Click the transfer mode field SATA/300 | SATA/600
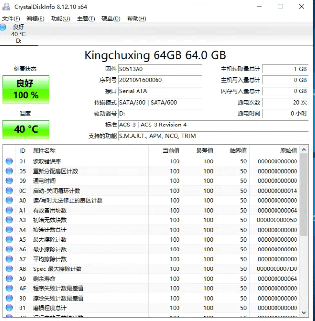The height and width of the screenshot is (321, 315). (x=160, y=102)
